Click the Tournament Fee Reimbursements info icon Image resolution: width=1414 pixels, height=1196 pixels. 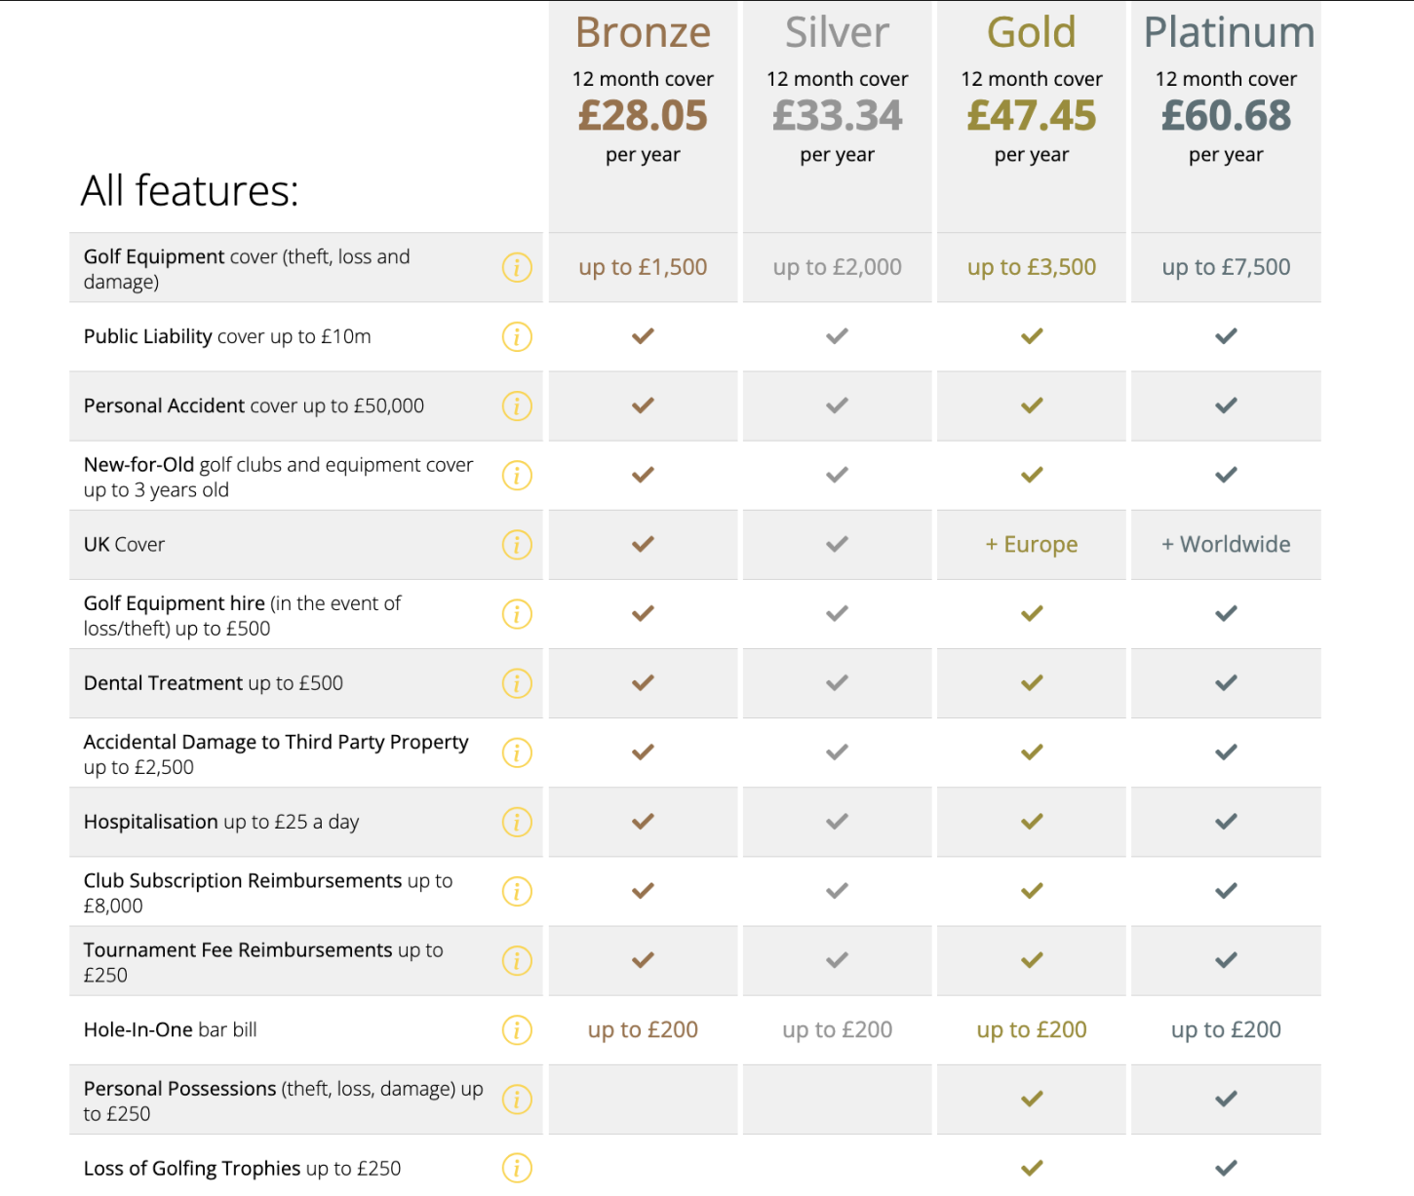(x=517, y=960)
